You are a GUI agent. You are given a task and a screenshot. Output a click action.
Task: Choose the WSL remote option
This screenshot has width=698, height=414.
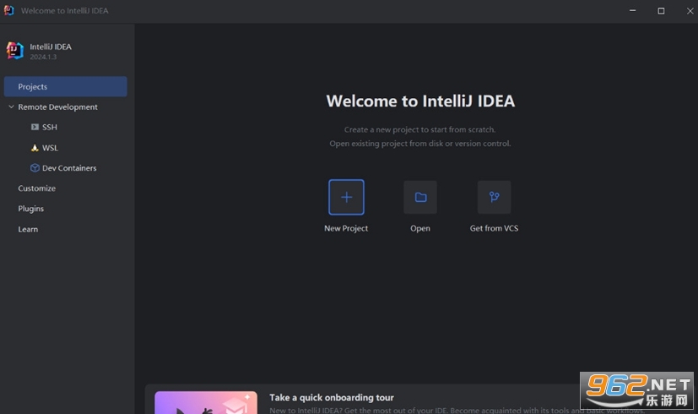pyautogui.click(x=50, y=148)
